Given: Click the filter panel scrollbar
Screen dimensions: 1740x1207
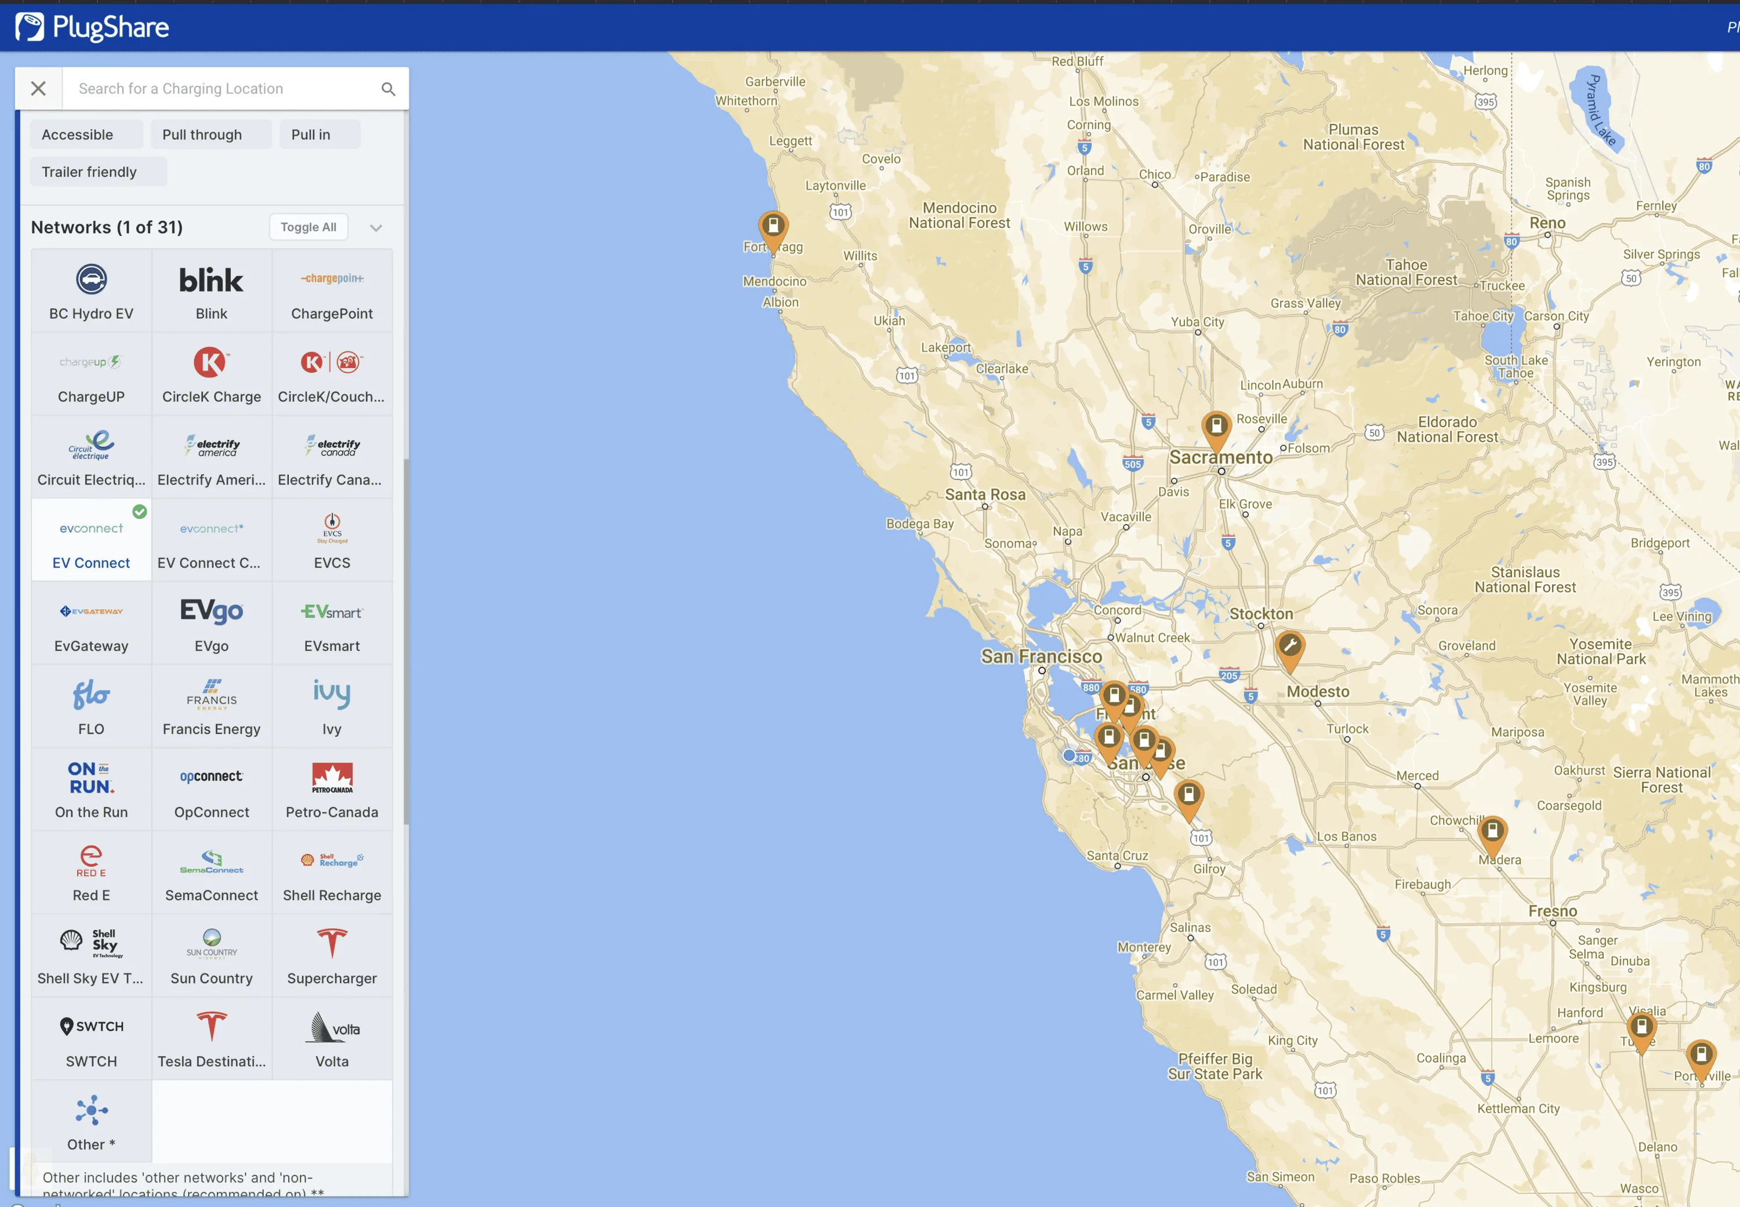Looking at the screenshot, I should point(406,641).
